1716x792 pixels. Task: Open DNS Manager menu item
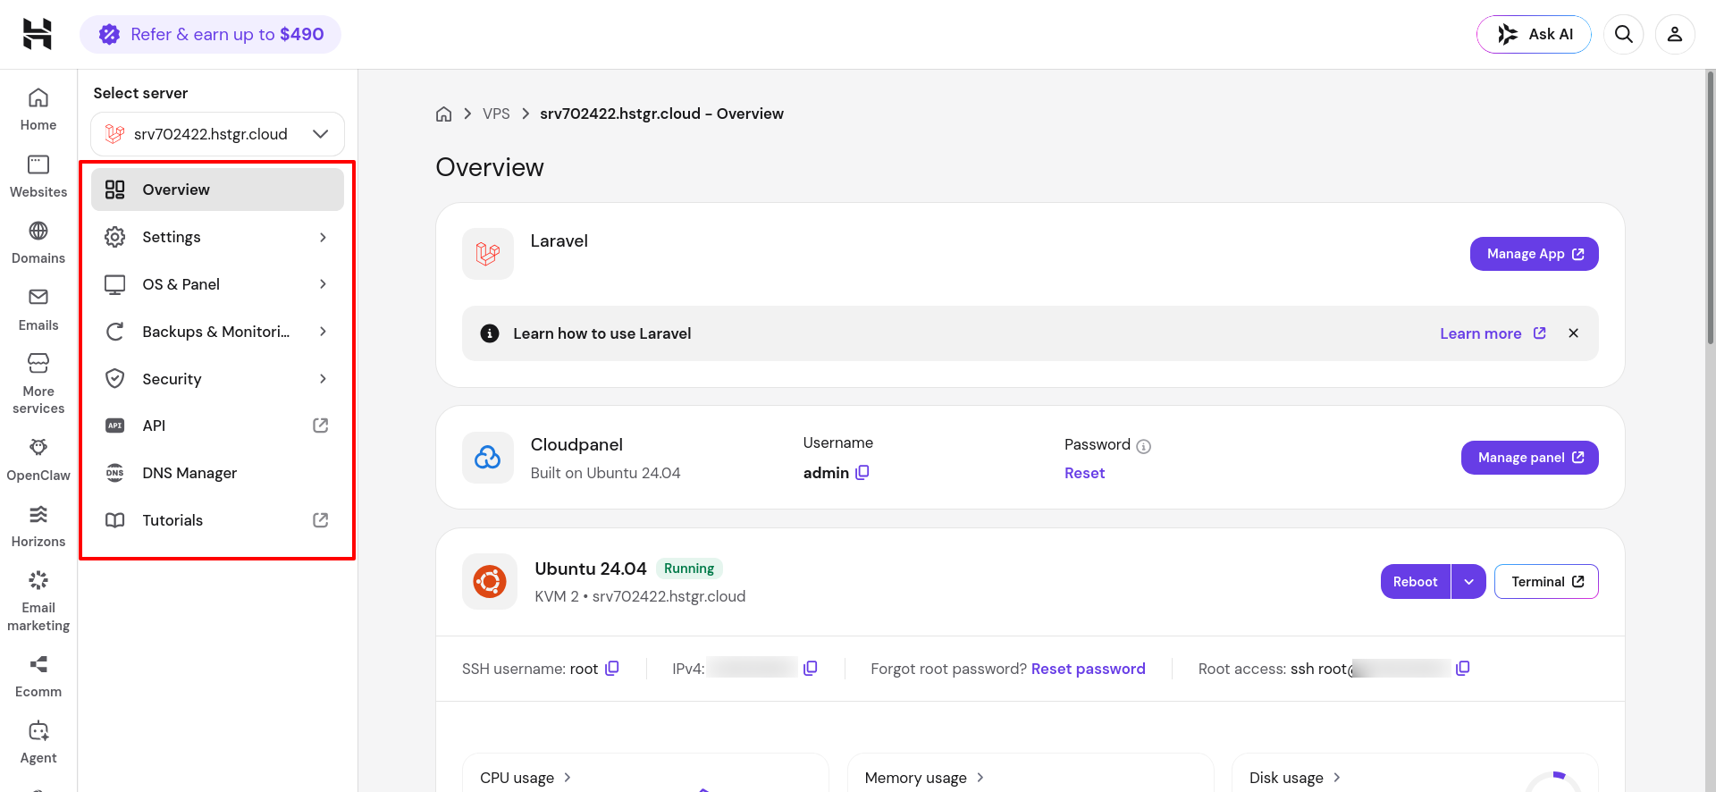[x=217, y=473]
